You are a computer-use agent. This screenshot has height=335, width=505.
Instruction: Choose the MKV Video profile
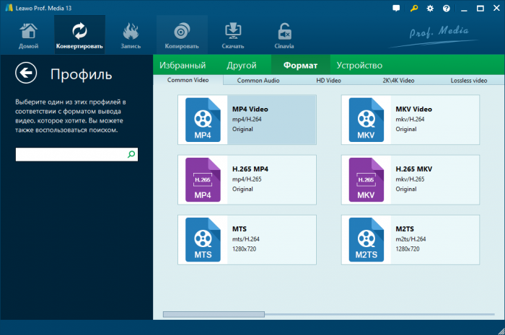click(410, 119)
